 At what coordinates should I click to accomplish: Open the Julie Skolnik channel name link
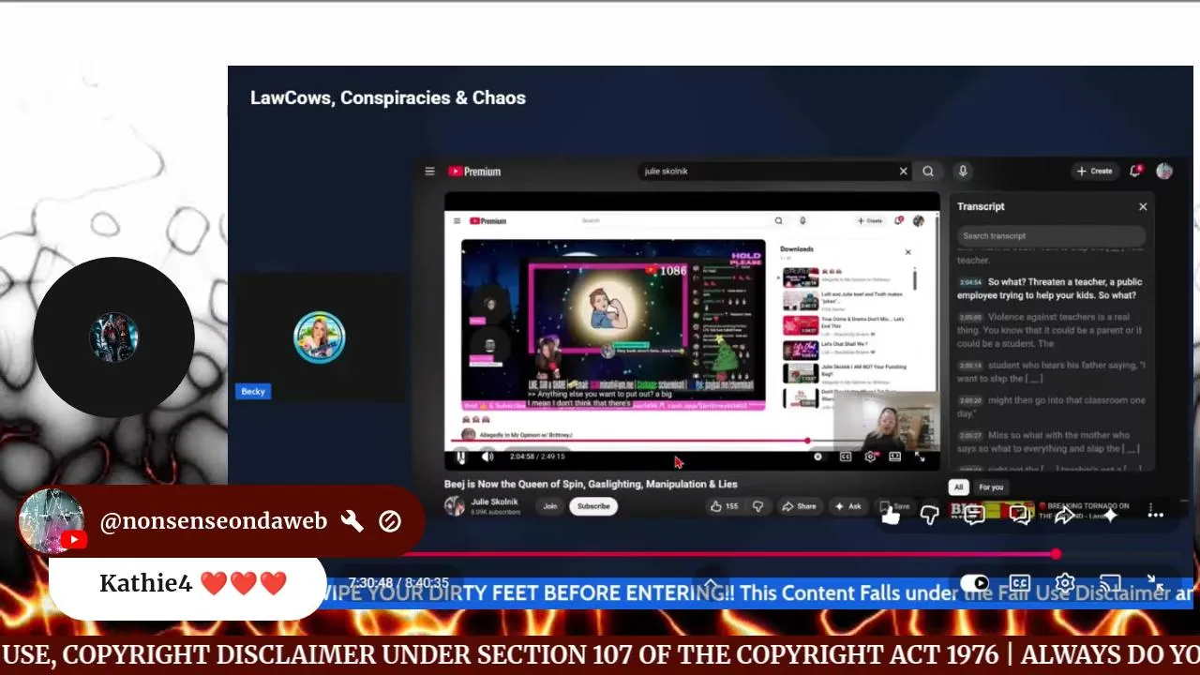point(494,502)
